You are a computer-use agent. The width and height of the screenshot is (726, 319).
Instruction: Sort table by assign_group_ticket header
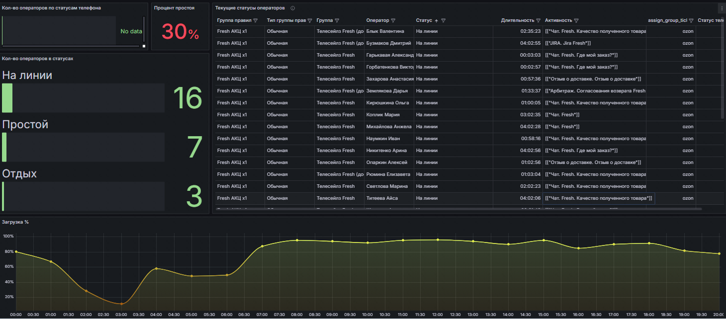668,20
